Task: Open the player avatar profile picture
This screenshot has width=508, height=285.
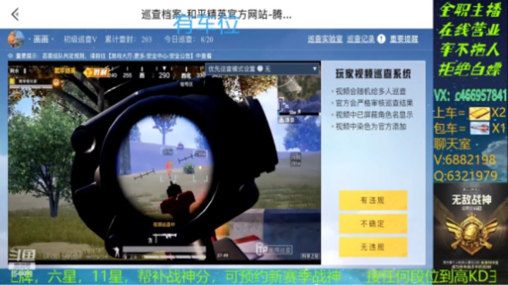Action: (16, 40)
